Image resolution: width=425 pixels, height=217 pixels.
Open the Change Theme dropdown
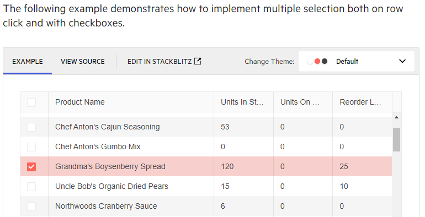pos(357,62)
